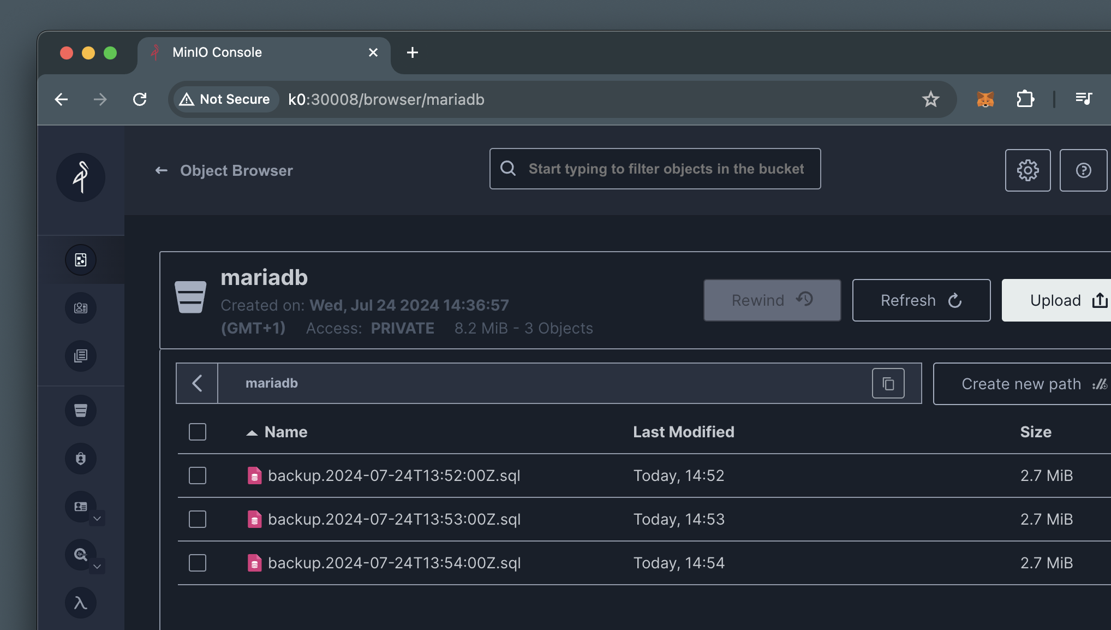Navigate back in browser
Viewport: 1111px width, 630px height.
tap(61, 99)
